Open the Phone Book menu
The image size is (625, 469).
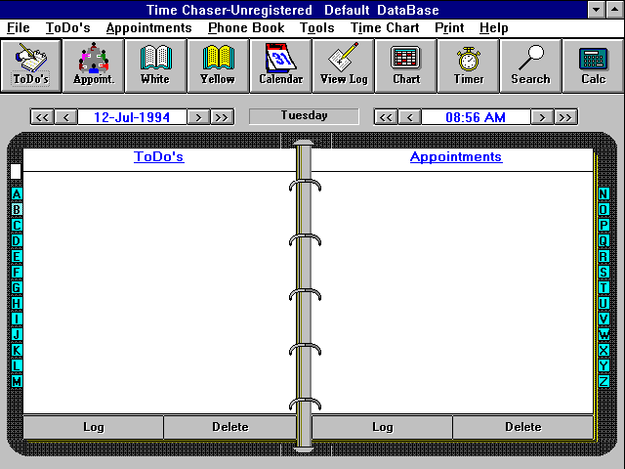[x=246, y=28]
